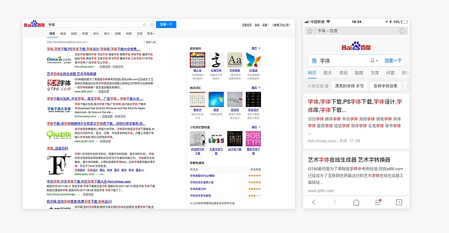Click the mobile search field containing 字体
This screenshot has height=233, width=449.
tap(343, 60)
